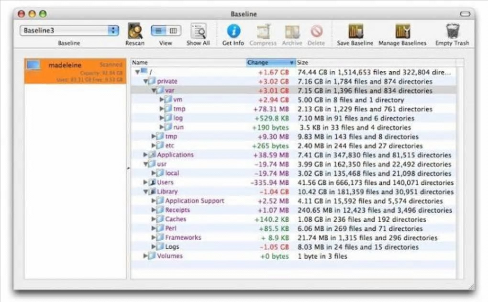This screenshot has height=302, width=488.
Task: Click the Library folder icon
Action: tap(152, 191)
